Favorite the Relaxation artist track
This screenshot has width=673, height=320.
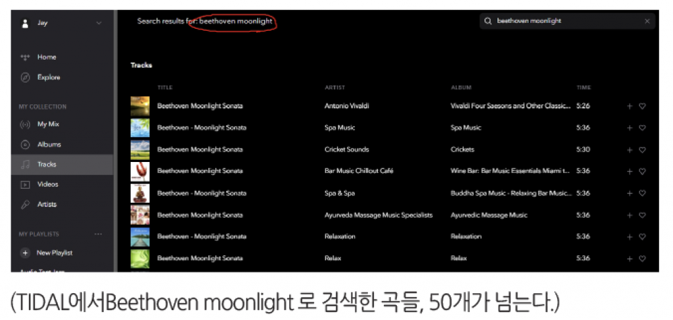[643, 237]
